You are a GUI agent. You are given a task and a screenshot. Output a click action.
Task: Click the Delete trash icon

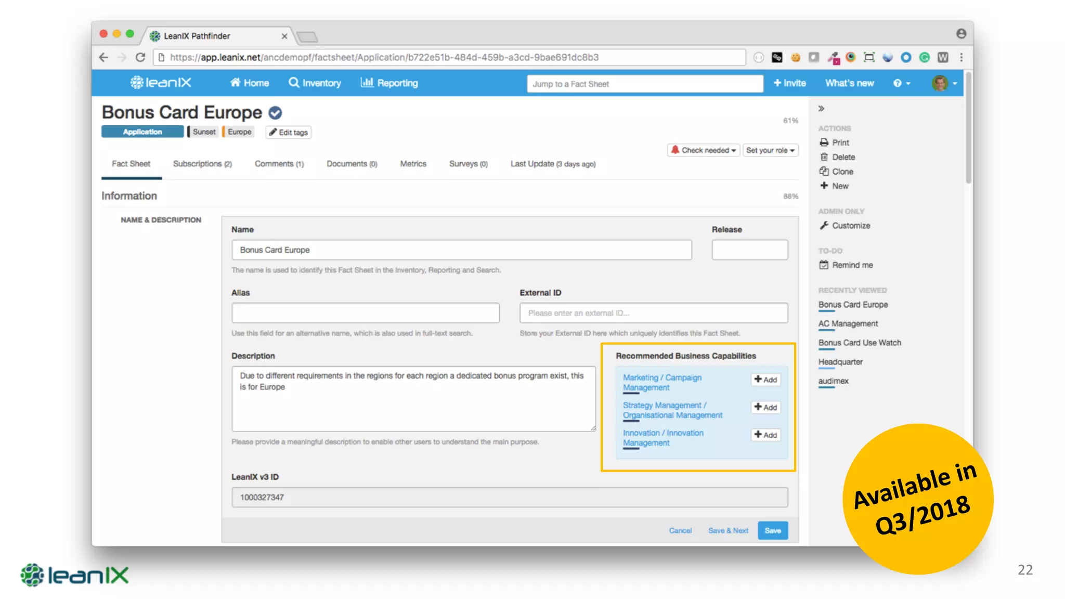(x=824, y=157)
